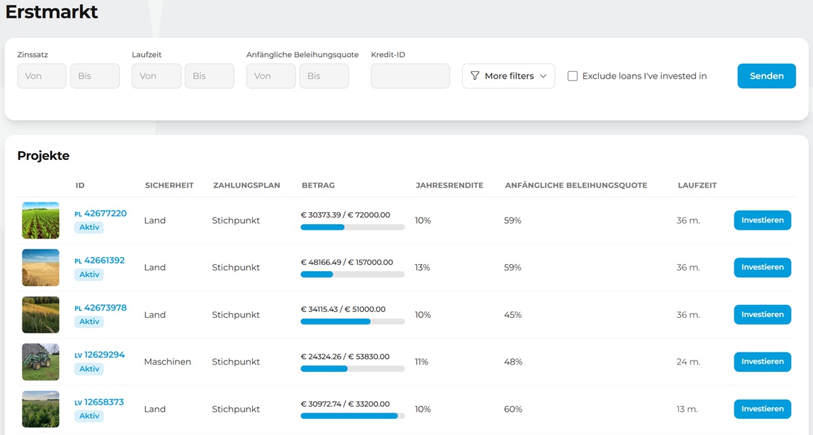Click the Kredit-ID input field
This screenshot has height=435, width=813.
[411, 76]
